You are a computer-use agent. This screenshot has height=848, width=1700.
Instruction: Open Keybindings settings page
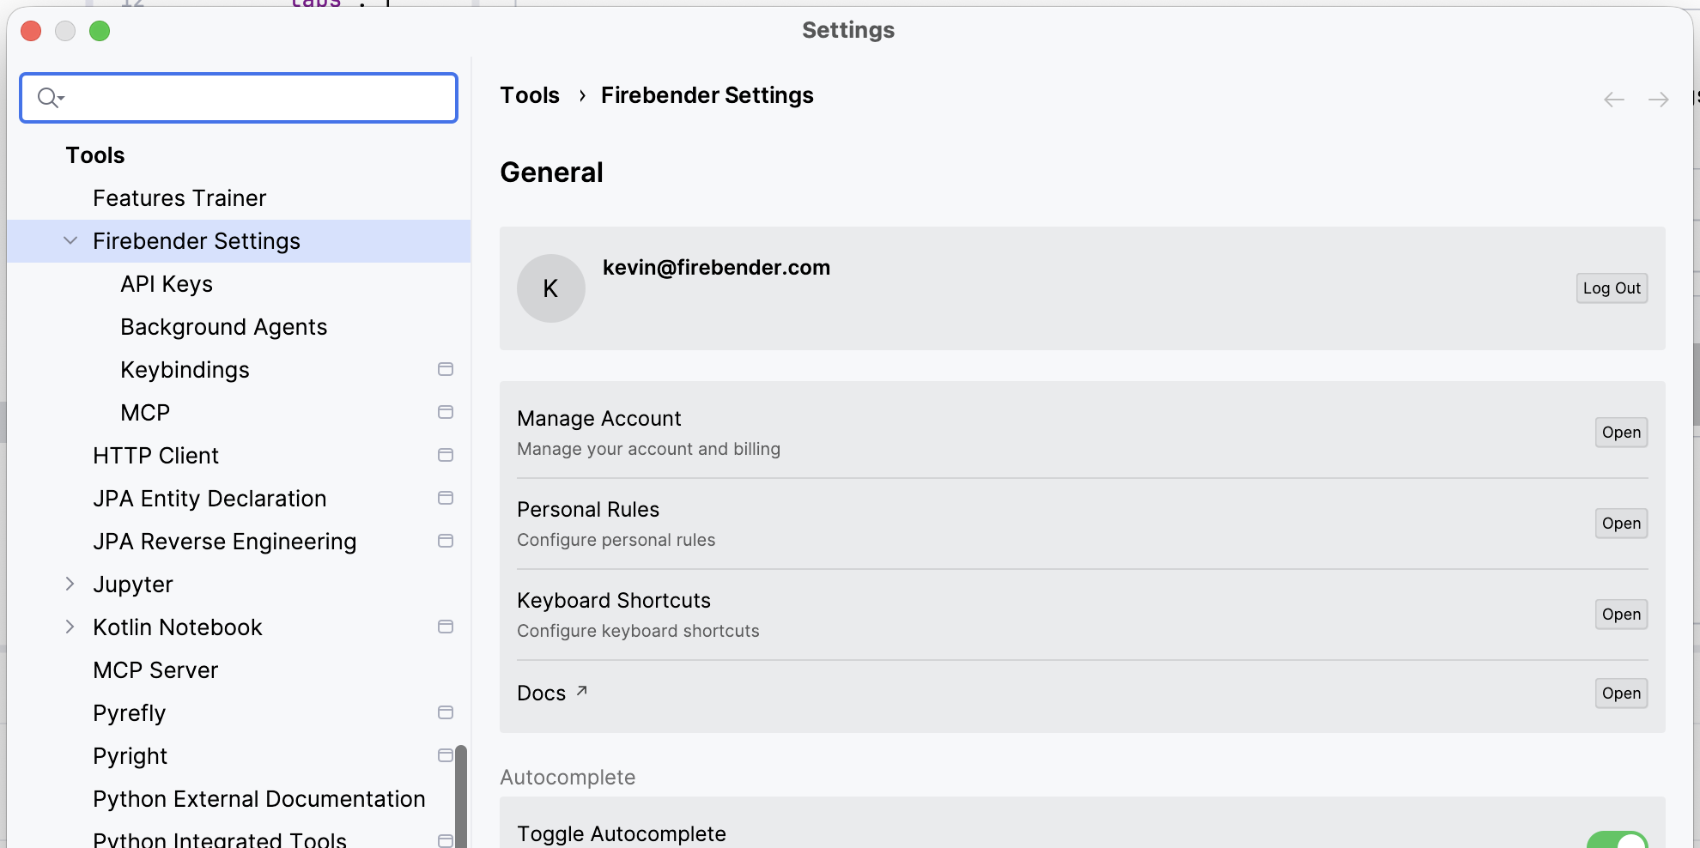click(x=185, y=370)
